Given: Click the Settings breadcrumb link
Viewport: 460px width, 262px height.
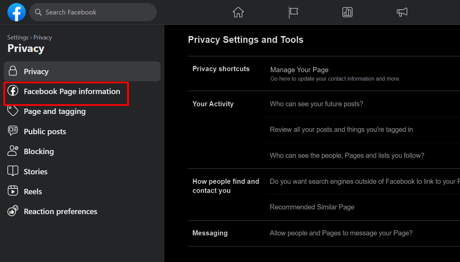Looking at the screenshot, I should pos(18,37).
